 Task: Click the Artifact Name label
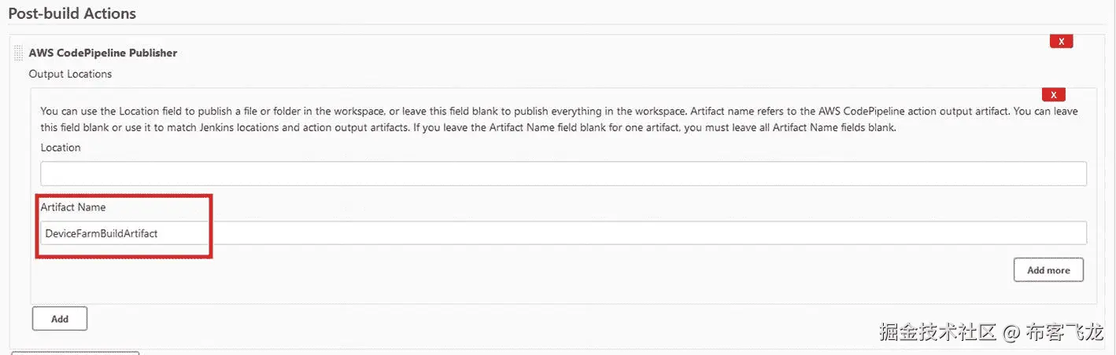tap(73, 207)
